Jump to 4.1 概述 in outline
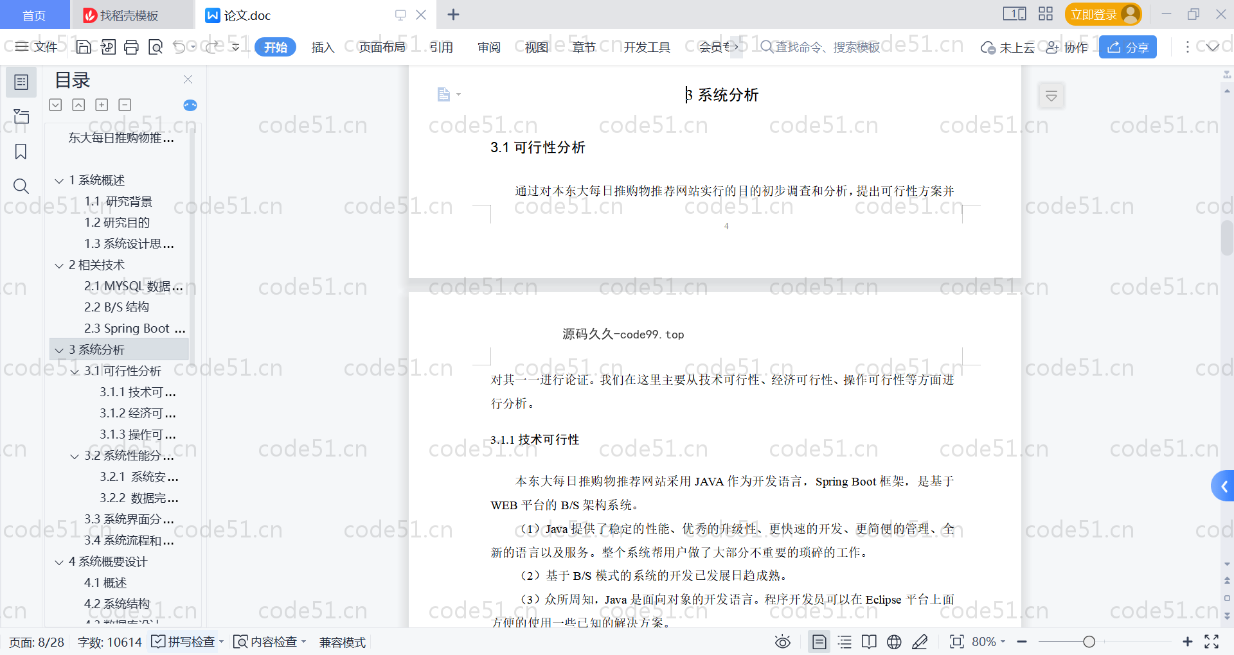1234x655 pixels. tap(105, 582)
